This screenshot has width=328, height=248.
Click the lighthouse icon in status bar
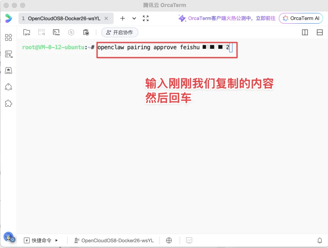(x=77, y=240)
